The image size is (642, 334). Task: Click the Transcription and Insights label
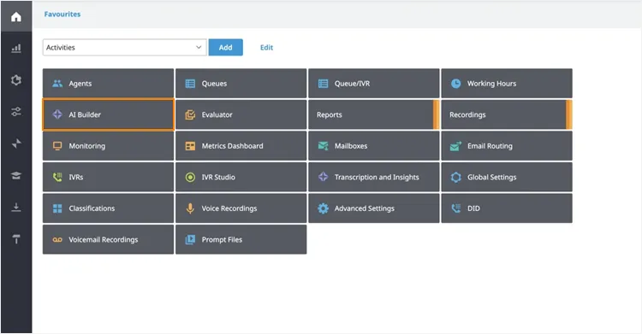coord(377,177)
